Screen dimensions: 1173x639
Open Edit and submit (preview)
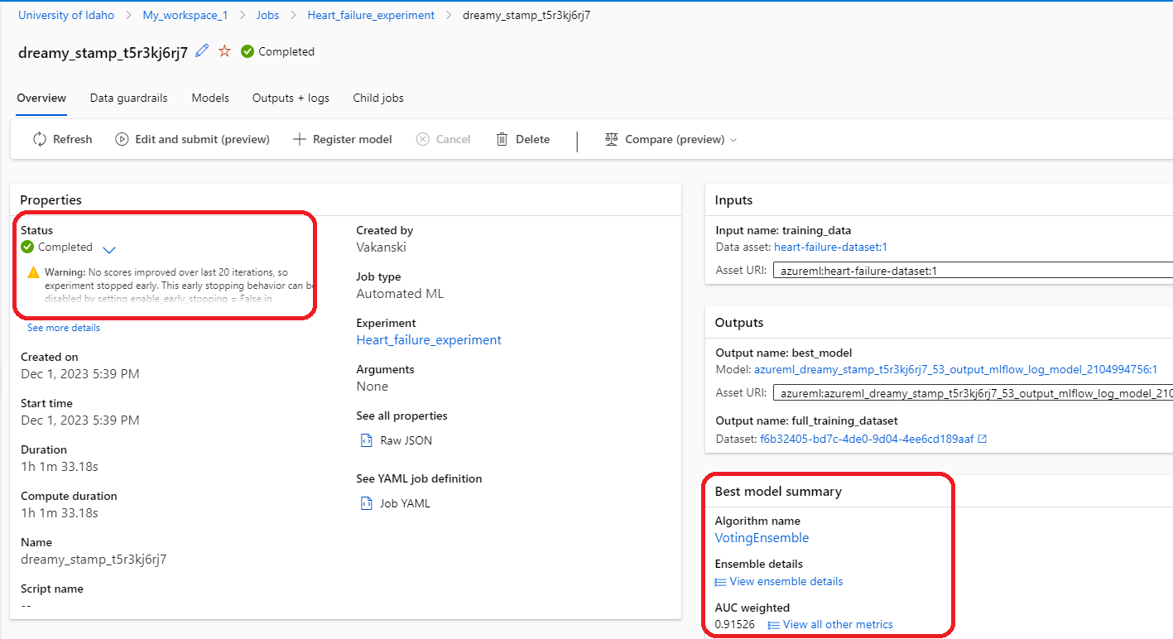[x=192, y=139]
